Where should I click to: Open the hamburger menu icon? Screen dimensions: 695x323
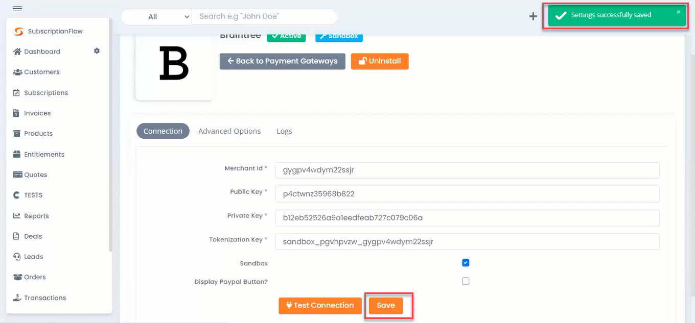point(17,9)
